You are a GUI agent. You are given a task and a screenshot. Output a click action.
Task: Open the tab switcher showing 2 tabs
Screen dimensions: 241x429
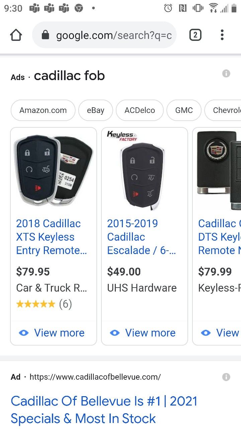point(195,35)
